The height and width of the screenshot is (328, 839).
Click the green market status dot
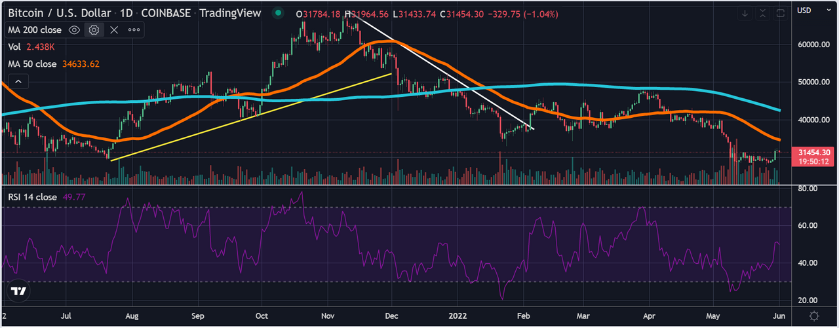(x=279, y=13)
